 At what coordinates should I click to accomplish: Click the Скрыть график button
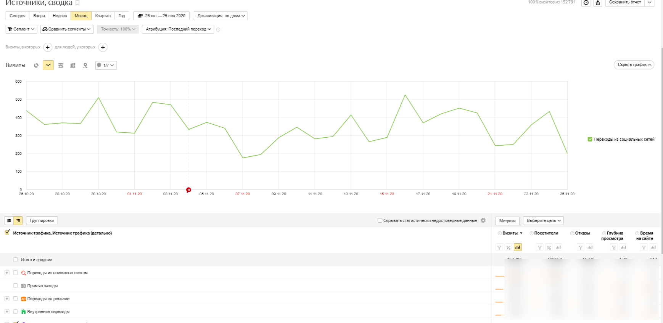(x=634, y=65)
